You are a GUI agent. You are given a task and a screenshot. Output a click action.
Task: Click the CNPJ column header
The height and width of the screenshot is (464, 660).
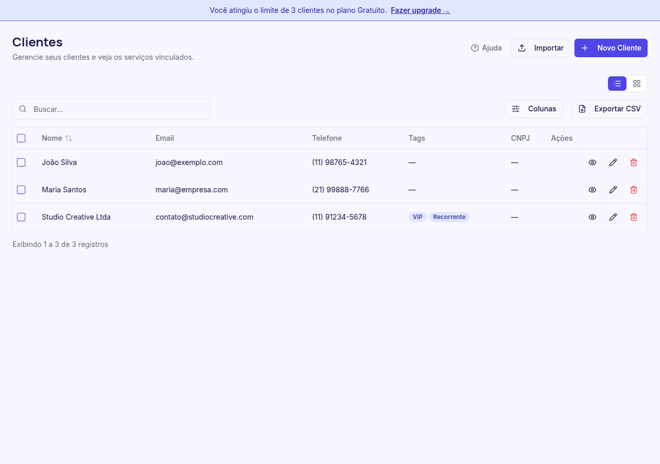(520, 138)
